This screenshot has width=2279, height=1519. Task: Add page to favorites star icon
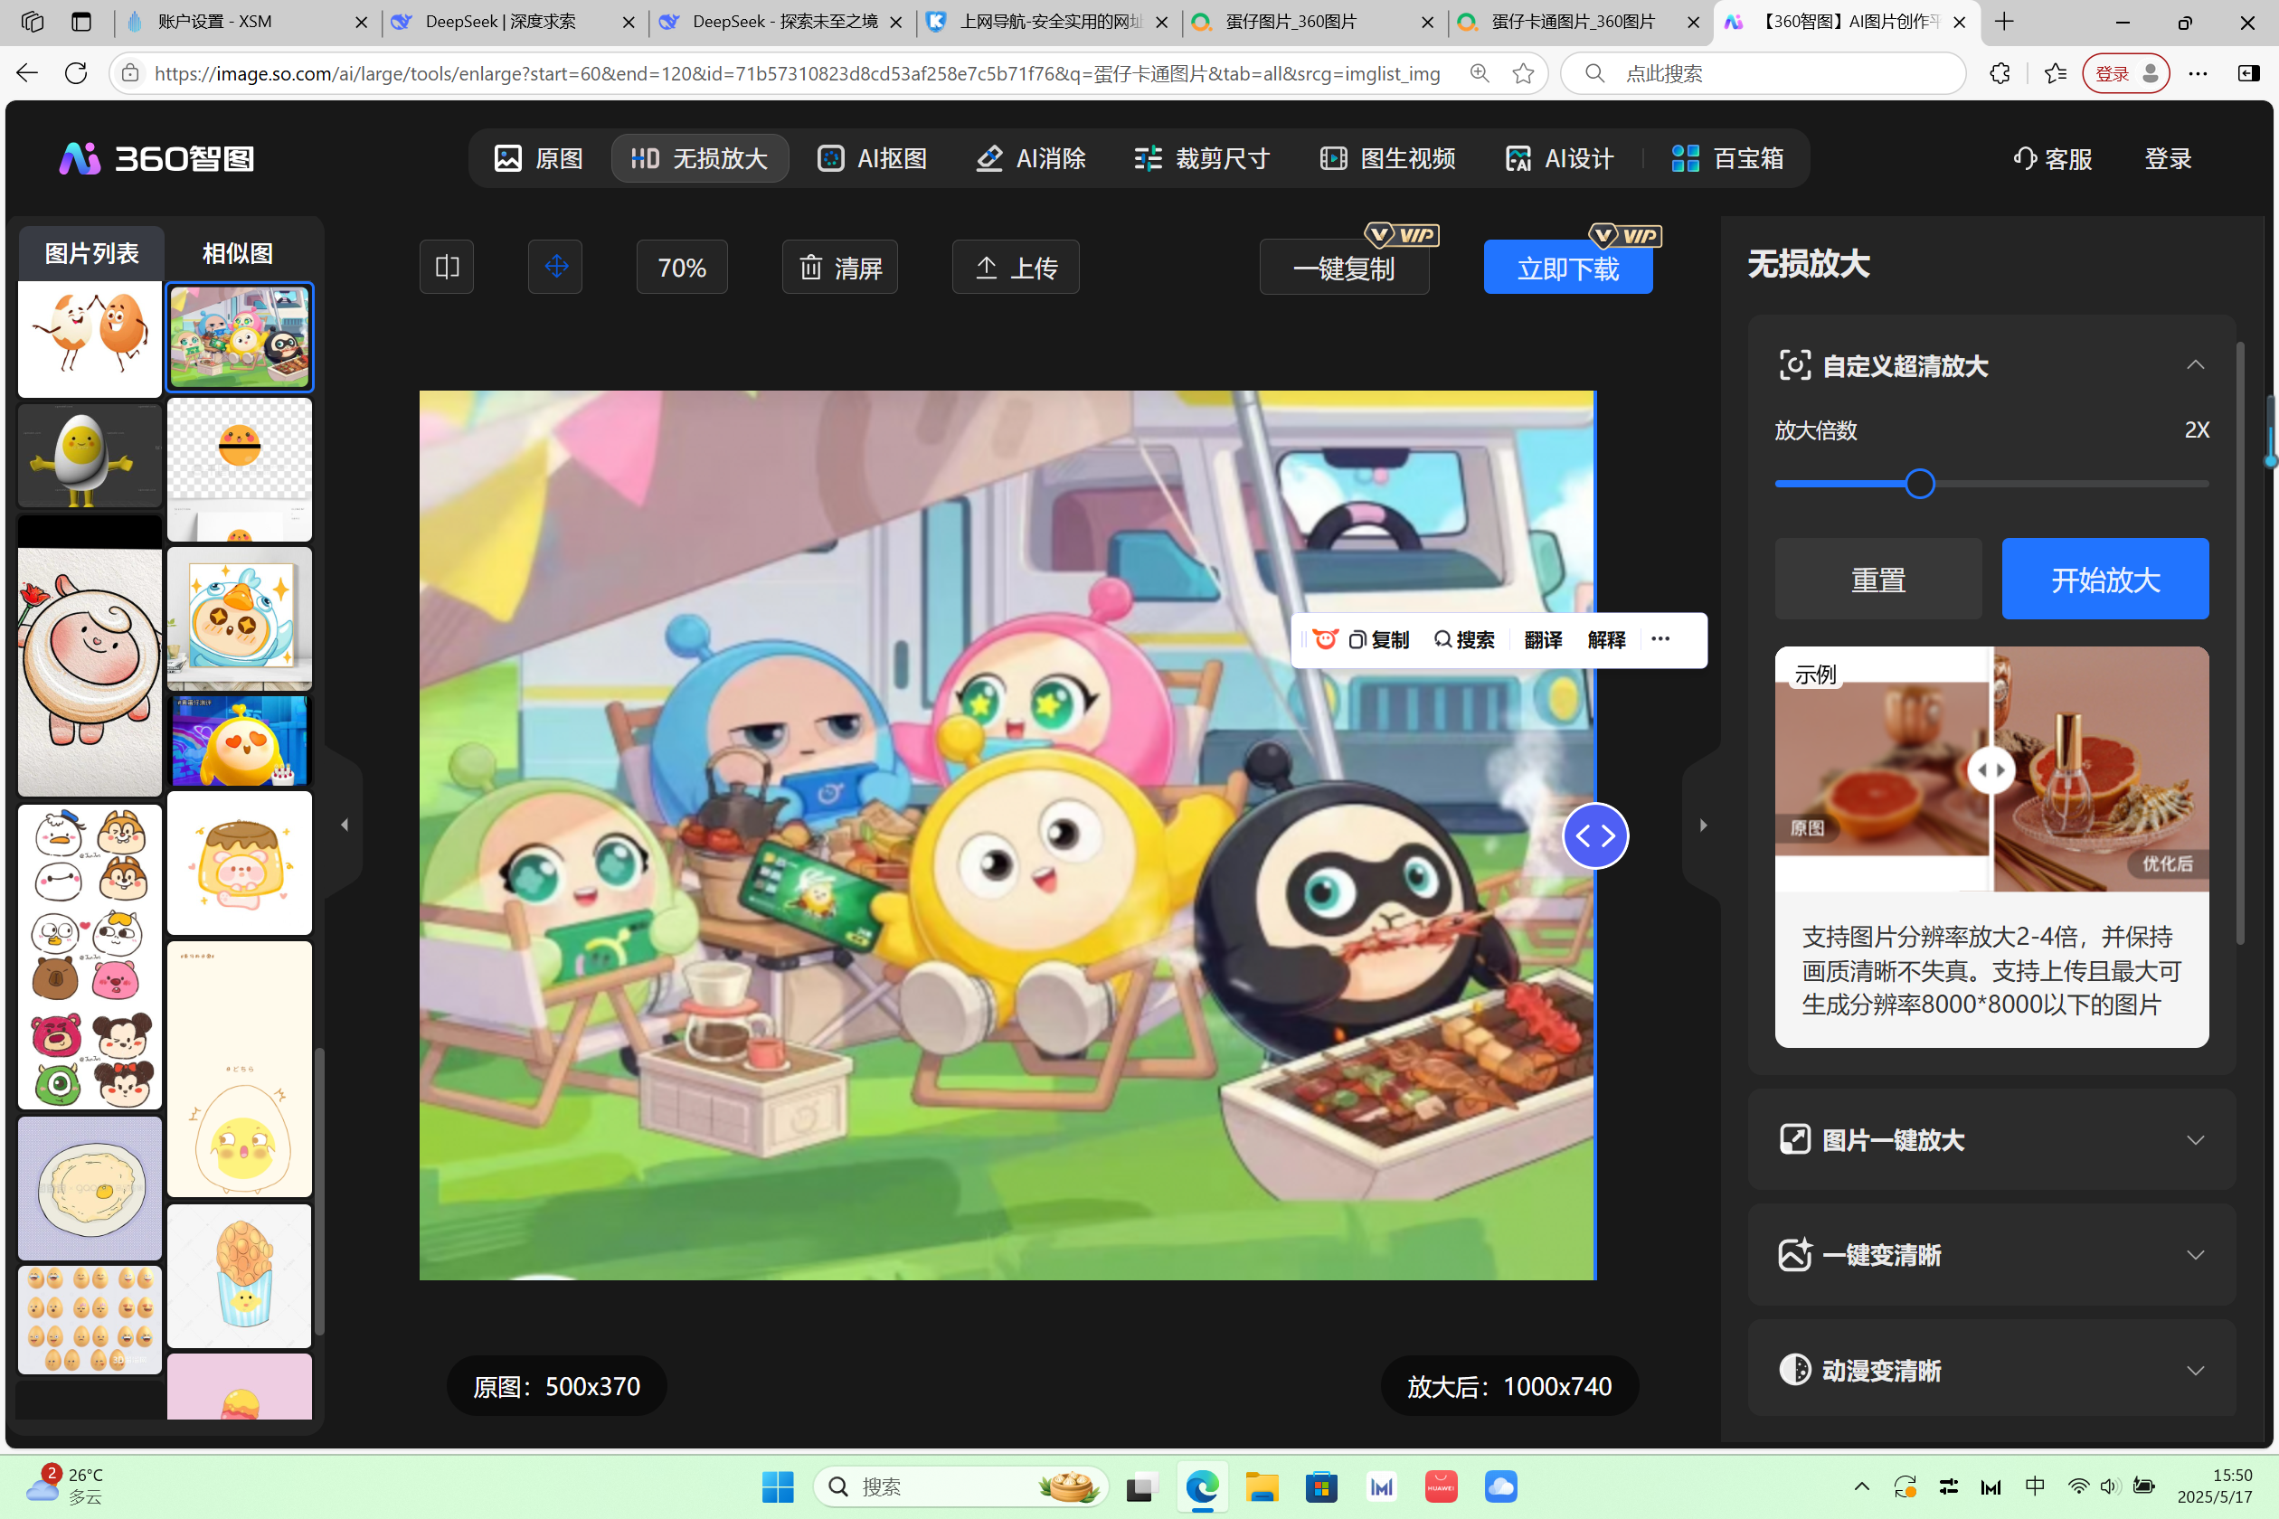click(1523, 72)
